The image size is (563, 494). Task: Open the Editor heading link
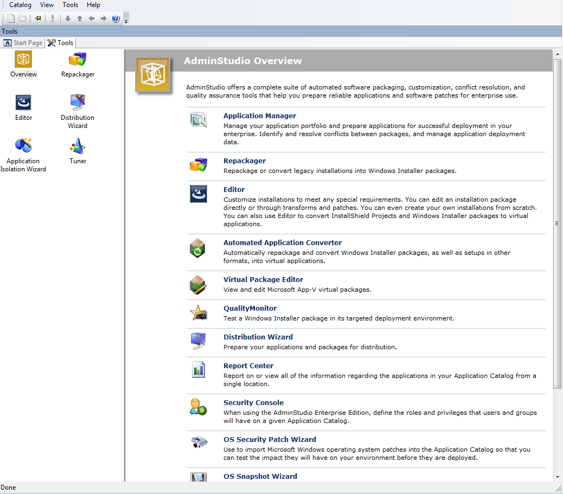coord(234,190)
